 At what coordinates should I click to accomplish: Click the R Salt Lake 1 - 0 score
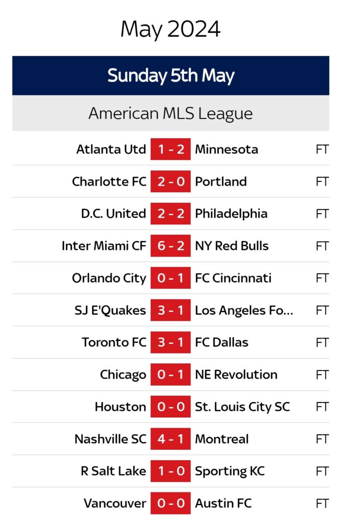coord(170,472)
